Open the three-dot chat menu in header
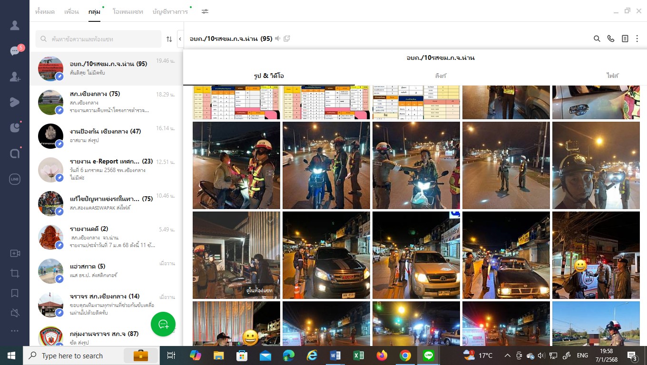 click(637, 38)
